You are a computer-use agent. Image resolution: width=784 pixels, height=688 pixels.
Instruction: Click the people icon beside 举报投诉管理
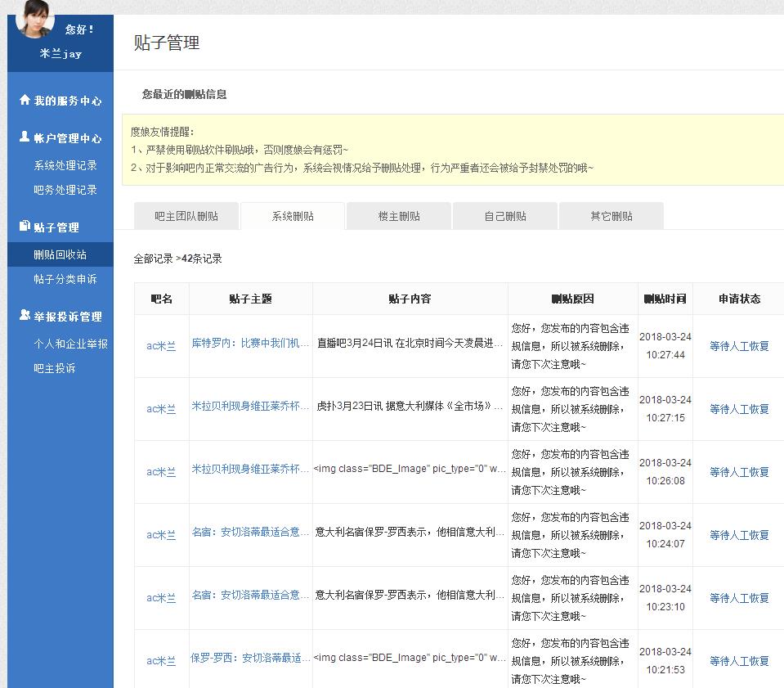pos(25,316)
